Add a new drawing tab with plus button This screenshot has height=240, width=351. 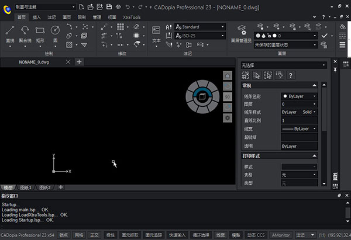tap(79, 62)
